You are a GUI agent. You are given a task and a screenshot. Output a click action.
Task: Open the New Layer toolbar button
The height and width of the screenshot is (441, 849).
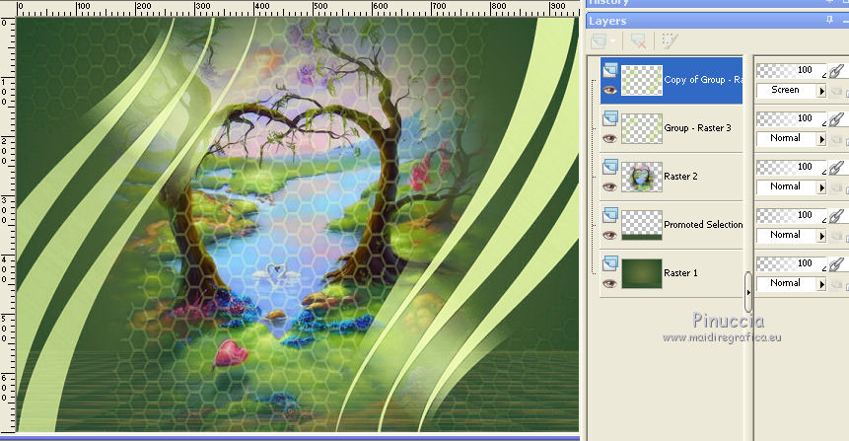[x=599, y=41]
